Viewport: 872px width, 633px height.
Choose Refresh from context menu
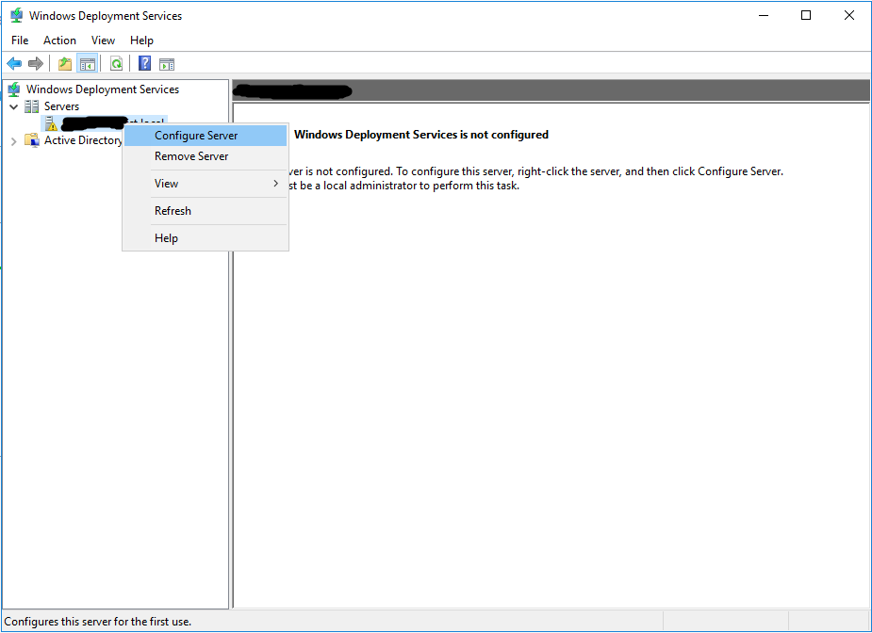pos(206,211)
